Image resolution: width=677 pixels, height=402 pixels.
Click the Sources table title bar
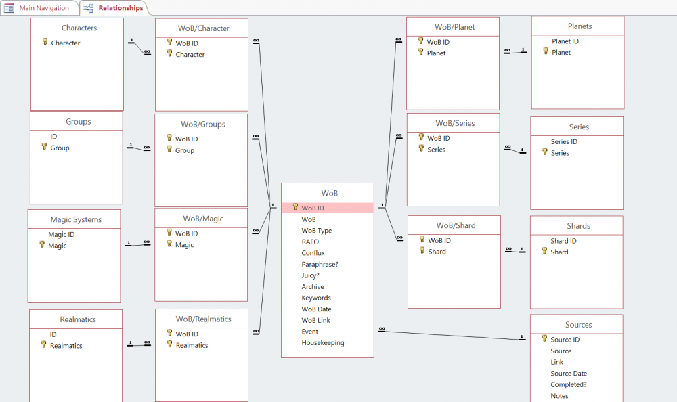[577, 324]
